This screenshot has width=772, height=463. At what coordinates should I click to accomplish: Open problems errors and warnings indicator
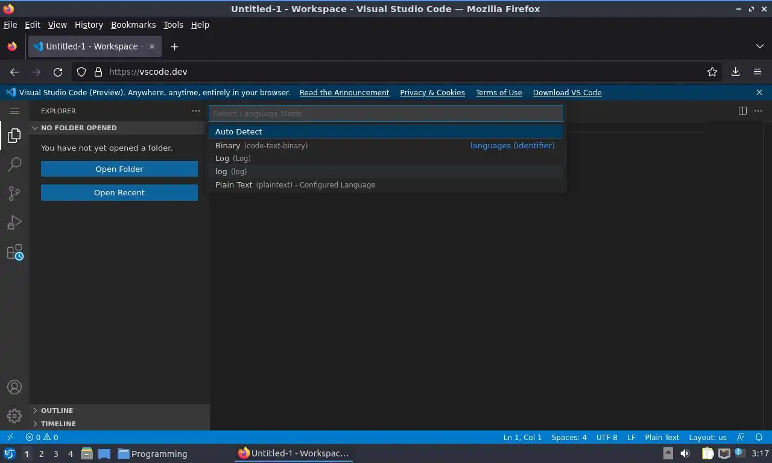pos(42,437)
